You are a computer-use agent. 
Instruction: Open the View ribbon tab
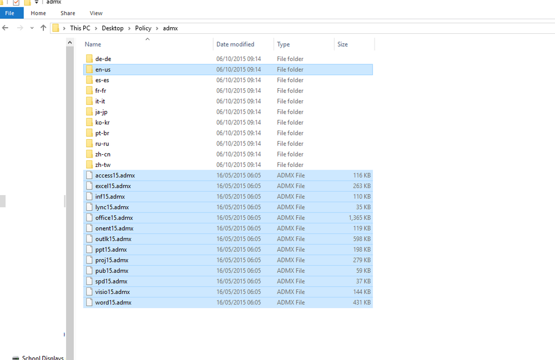[96, 13]
